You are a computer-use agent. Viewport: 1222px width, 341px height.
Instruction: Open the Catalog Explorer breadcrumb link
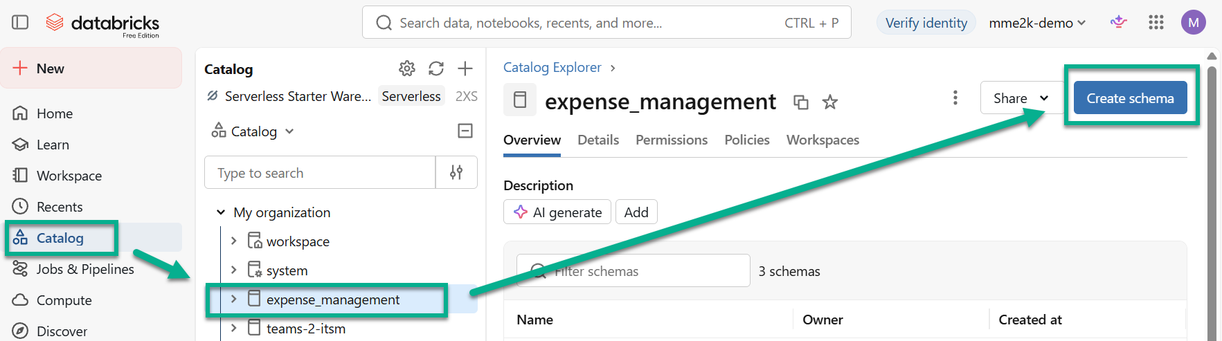pos(552,67)
